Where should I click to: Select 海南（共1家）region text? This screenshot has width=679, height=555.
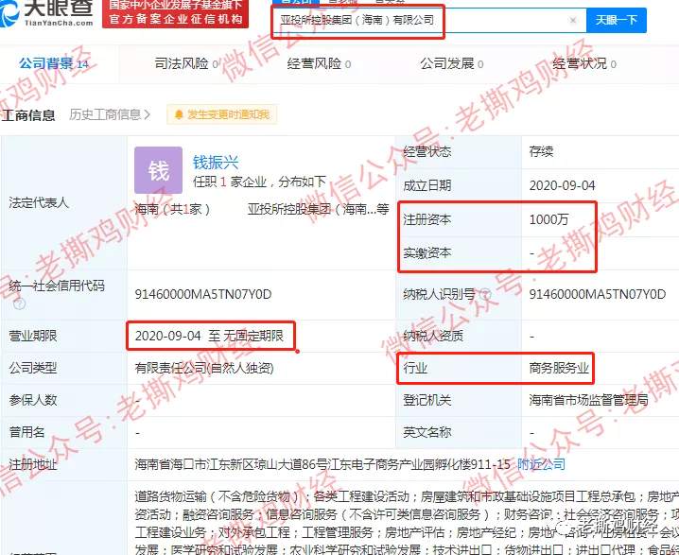(172, 210)
